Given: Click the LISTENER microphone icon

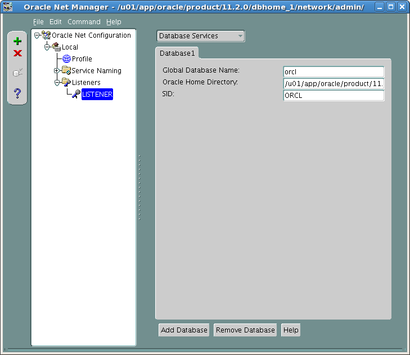Looking at the screenshot, I should pos(76,94).
